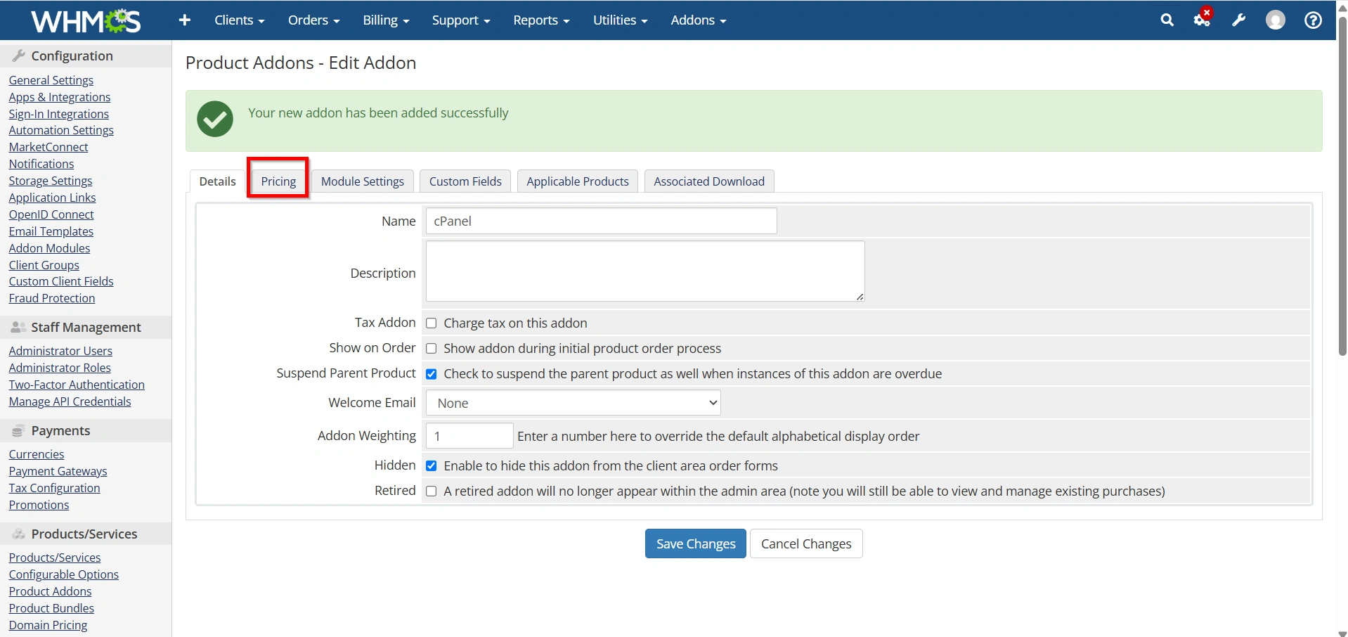Screen dimensions: 1348x637
Task: Expand the Support menu
Action: click(460, 20)
